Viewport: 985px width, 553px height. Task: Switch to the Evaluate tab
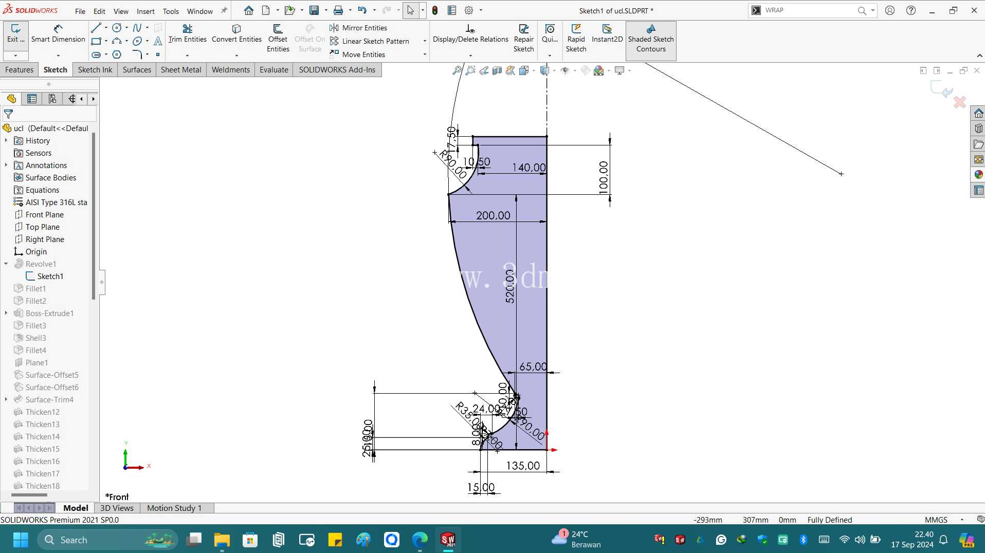click(273, 70)
